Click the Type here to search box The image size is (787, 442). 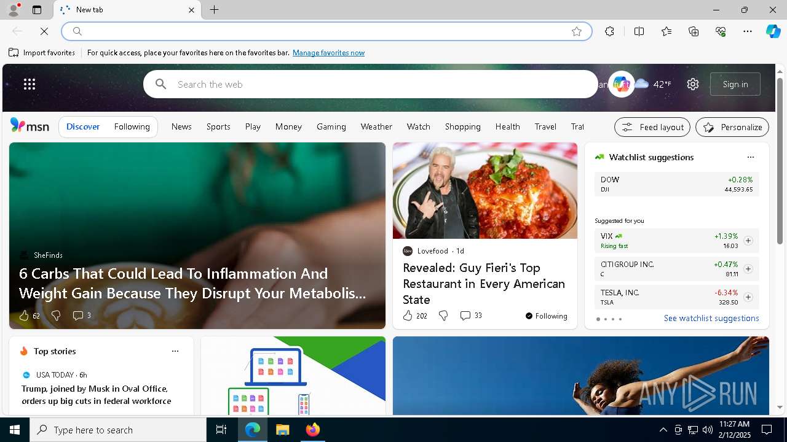click(118, 430)
